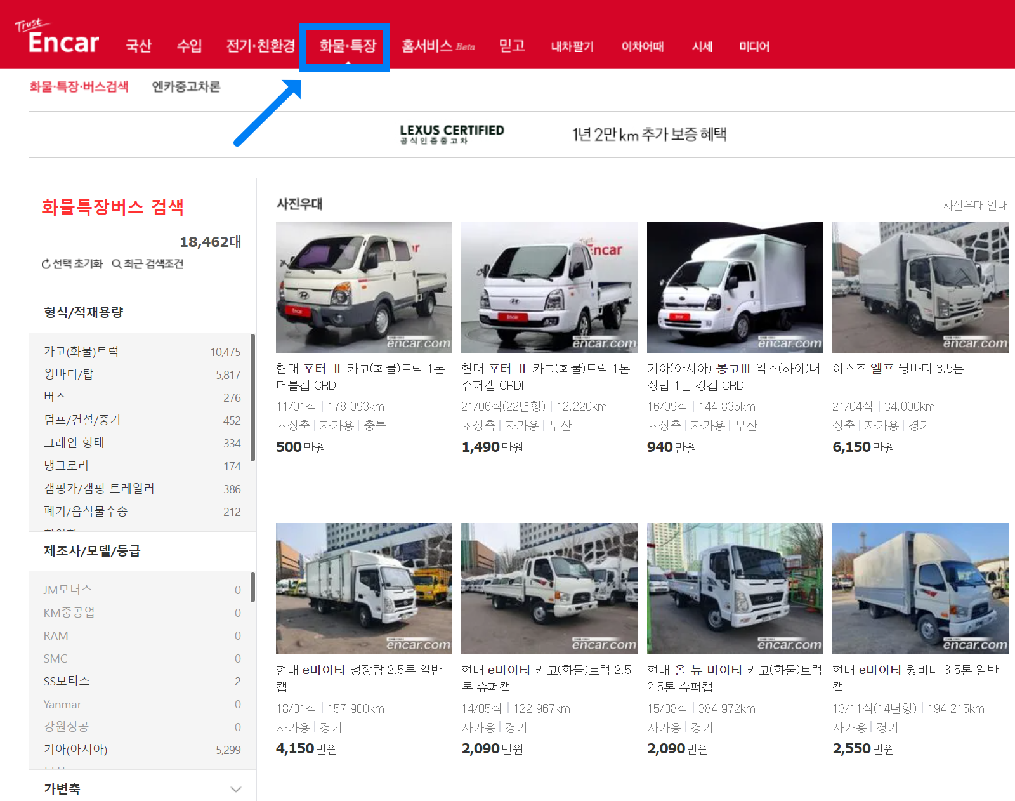Open the 전기·친환경 menu

(261, 46)
